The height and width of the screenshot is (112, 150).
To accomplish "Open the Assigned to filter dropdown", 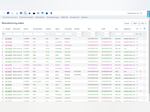I will (129, 34).
